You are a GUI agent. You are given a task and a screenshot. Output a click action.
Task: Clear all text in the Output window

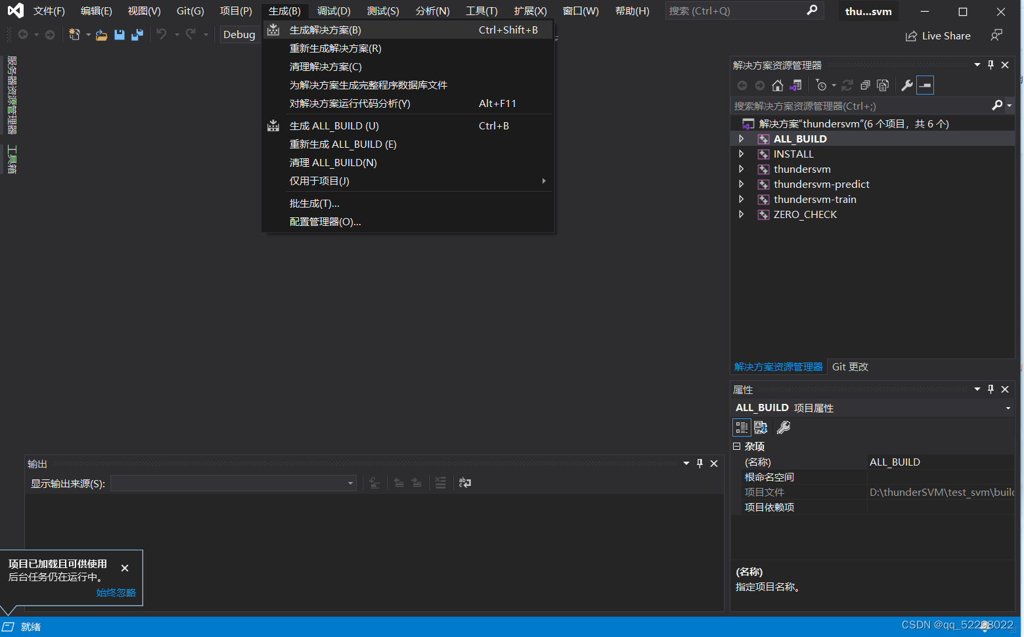[441, 483]
